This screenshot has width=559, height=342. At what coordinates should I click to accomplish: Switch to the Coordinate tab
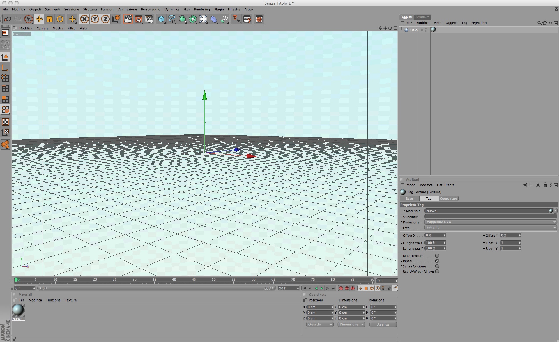point(448,198)
